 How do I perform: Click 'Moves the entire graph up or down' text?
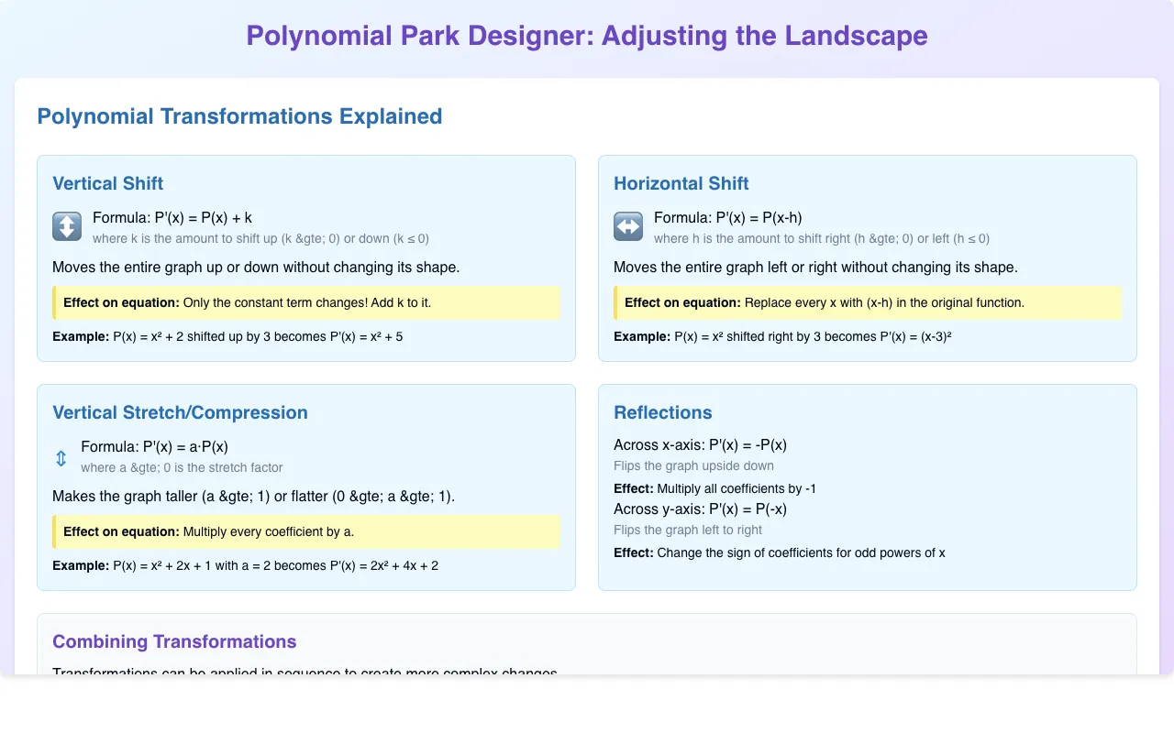pos(256,268)
